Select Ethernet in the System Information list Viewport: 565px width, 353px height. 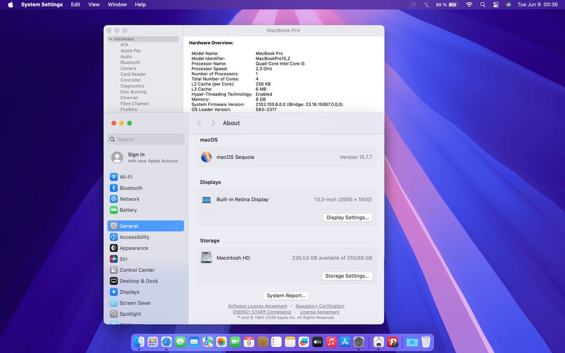(129, 98)
